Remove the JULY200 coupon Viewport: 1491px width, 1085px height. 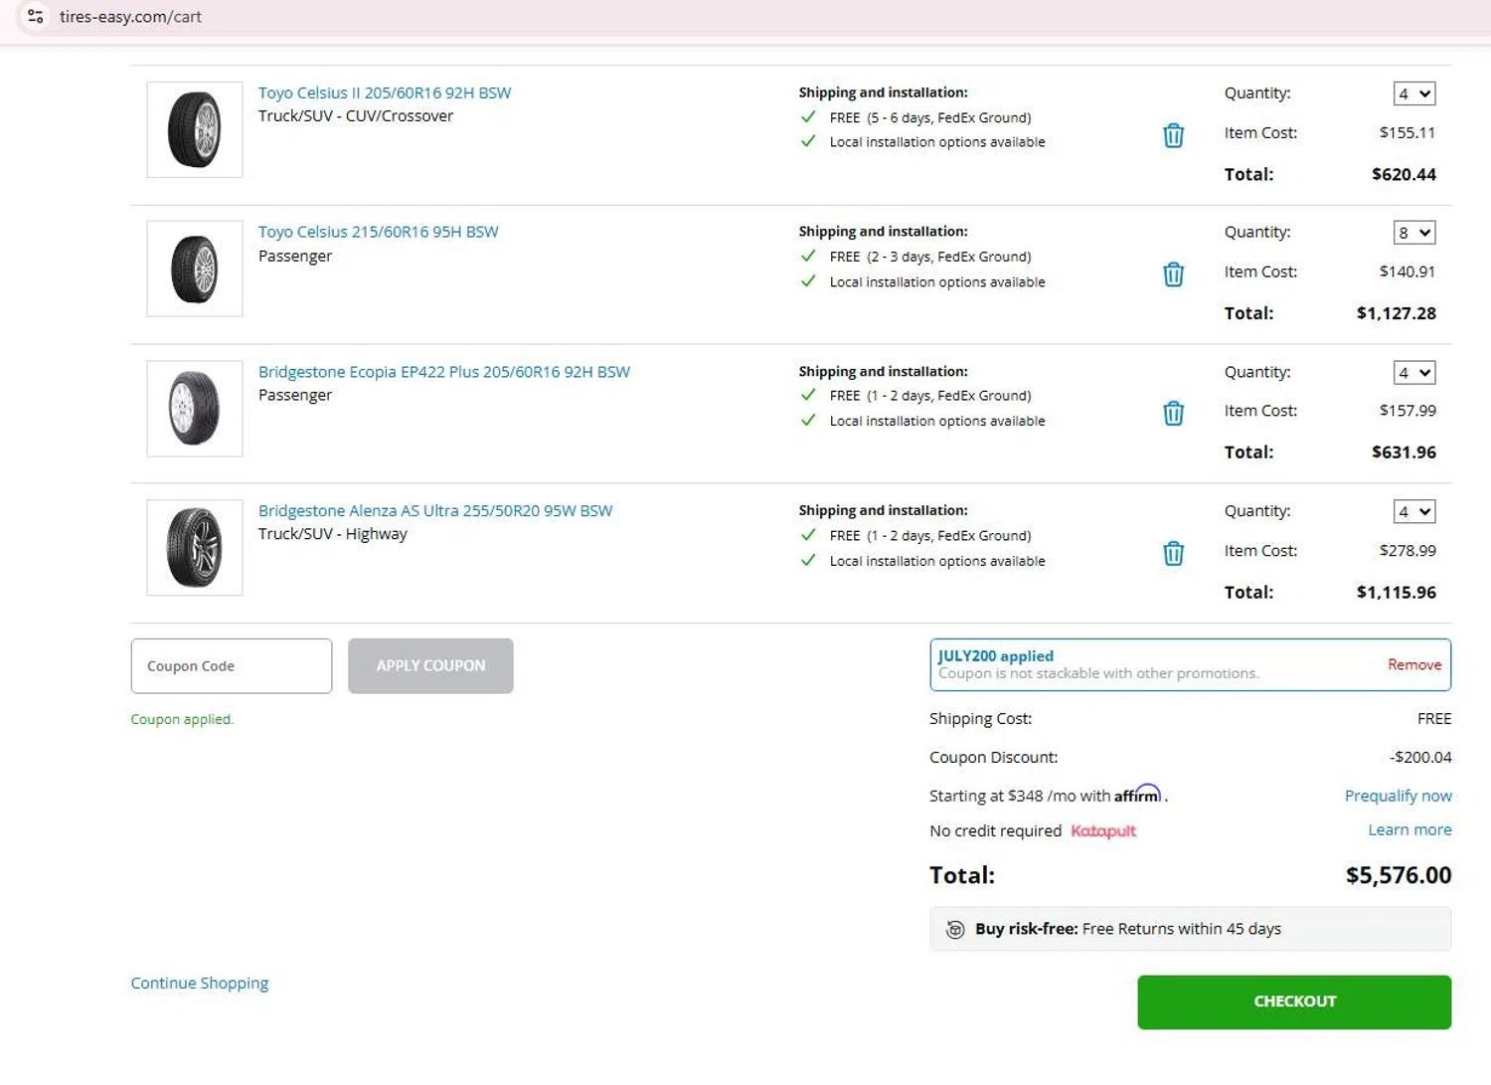(x=1413, y=664)
